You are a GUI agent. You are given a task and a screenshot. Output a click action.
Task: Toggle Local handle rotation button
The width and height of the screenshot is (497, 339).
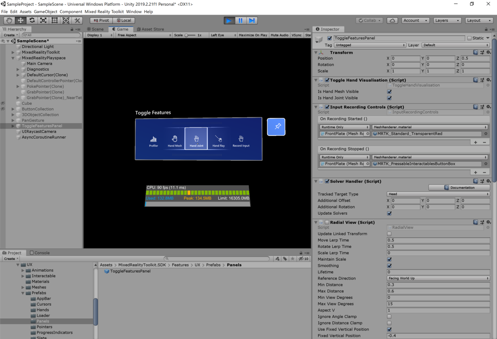point(123,20)
